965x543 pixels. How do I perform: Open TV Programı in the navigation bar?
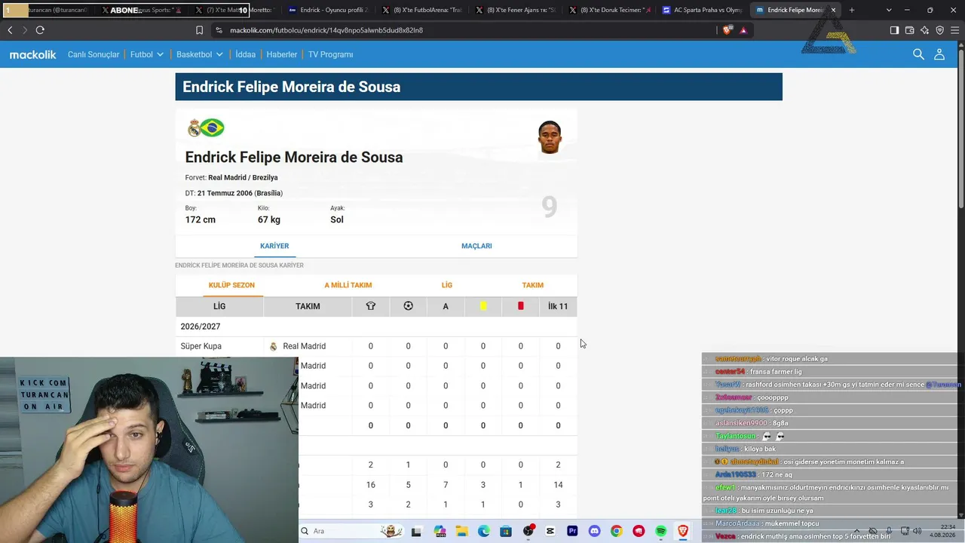[x=330, y=54]
